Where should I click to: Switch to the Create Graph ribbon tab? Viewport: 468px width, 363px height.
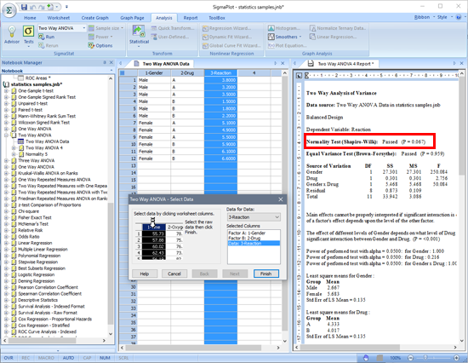95,18
